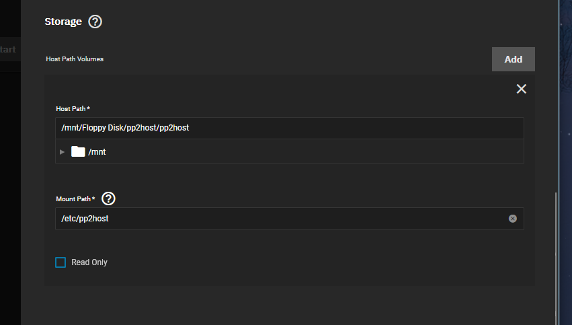Click the Host Path Volumes label

[x=75, y=59]
